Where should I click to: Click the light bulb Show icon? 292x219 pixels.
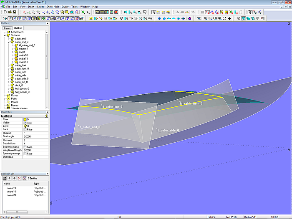click(91, 18)
